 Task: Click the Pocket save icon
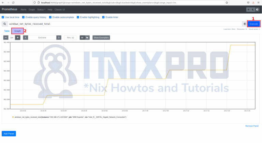248,3
